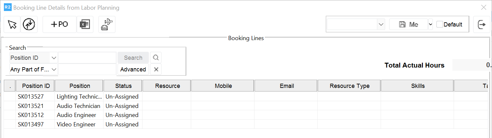Select the Lighting Technician SK013527 row

(79, 97)
